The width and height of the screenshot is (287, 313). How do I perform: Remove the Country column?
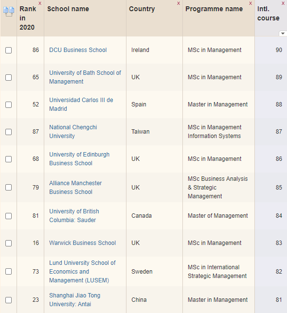coord(179,3)
